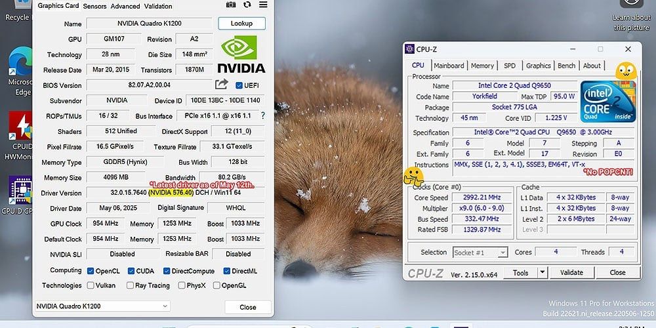Select the Mainboard tab in CPU-Z
The height and width of the screenshot is (328, 656).
pos(449,66)
